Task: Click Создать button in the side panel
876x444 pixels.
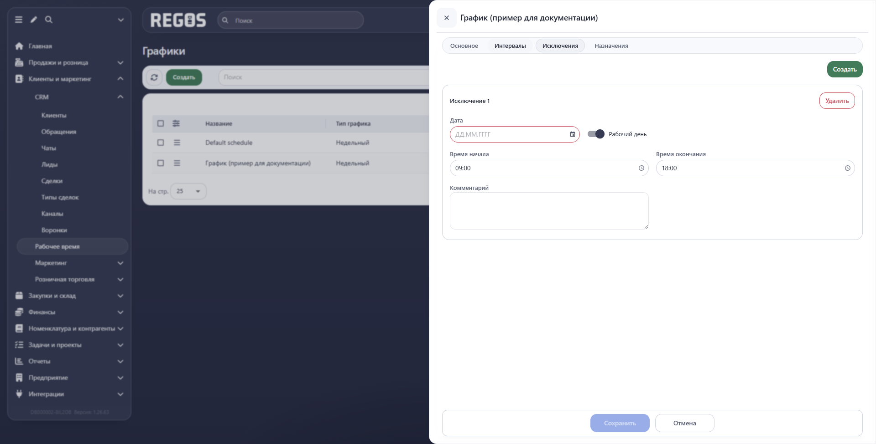Action: tap(845, 69)
